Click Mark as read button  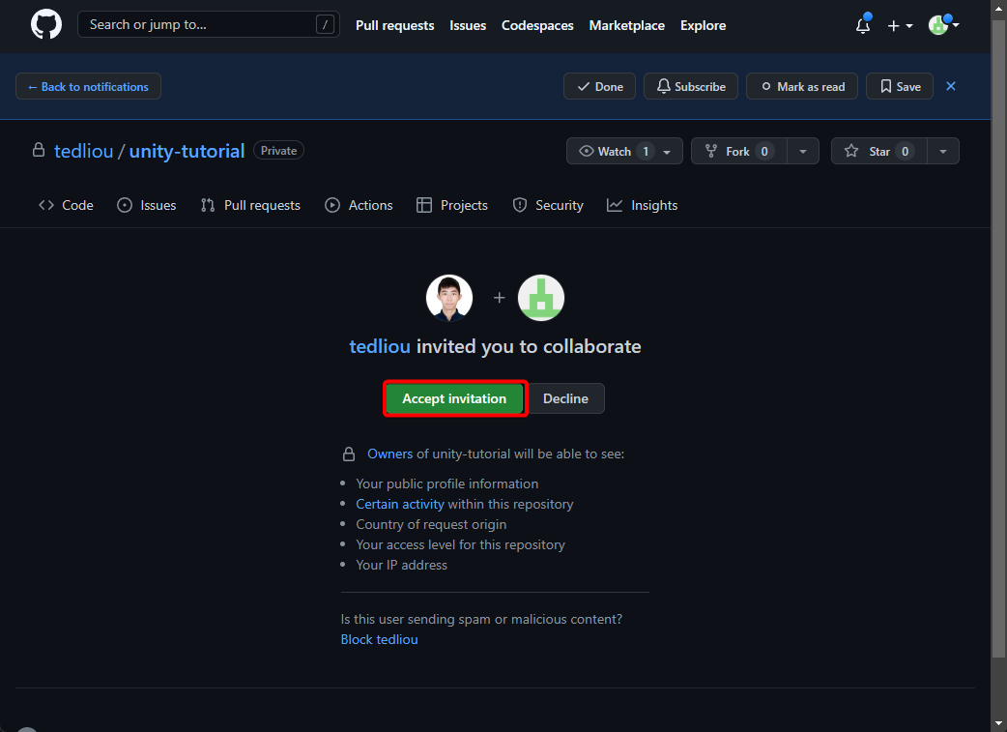coord(802,86)
